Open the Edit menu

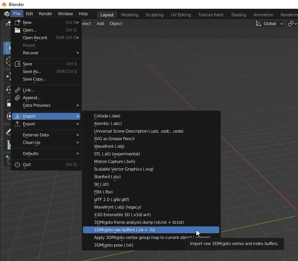point(29,14)
